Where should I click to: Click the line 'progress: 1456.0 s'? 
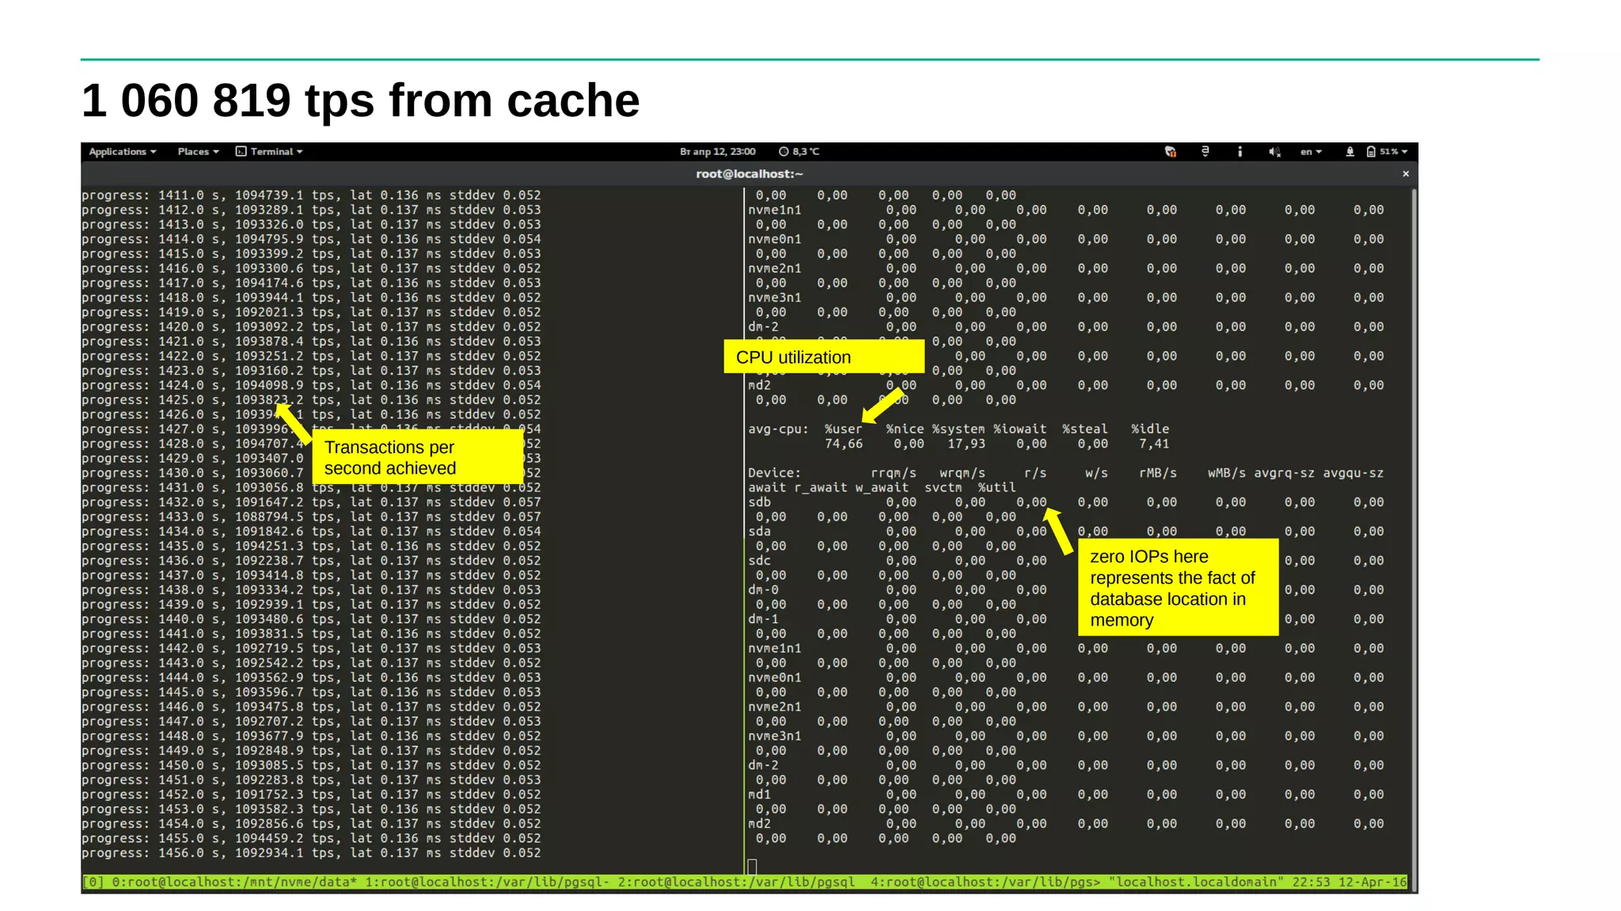click(311, 853)
